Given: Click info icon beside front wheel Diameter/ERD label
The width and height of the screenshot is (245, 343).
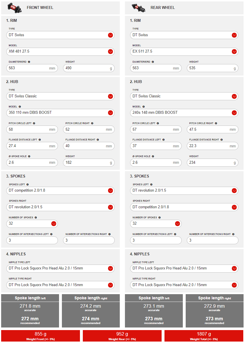Looking at the screenshot, I should click(x=29, y=62).
